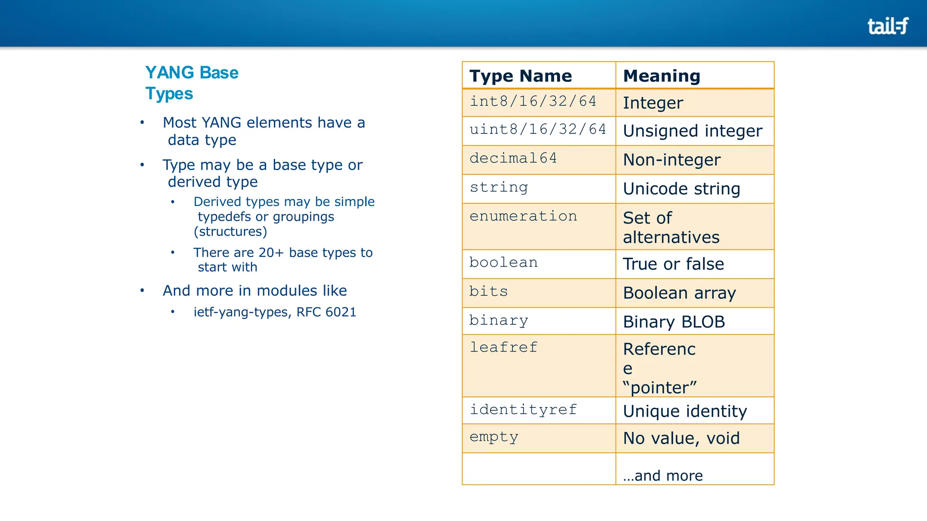The image size is (927, 521).
Task: Click the 'Meaning' column header
Action: [x=695, y=76]
